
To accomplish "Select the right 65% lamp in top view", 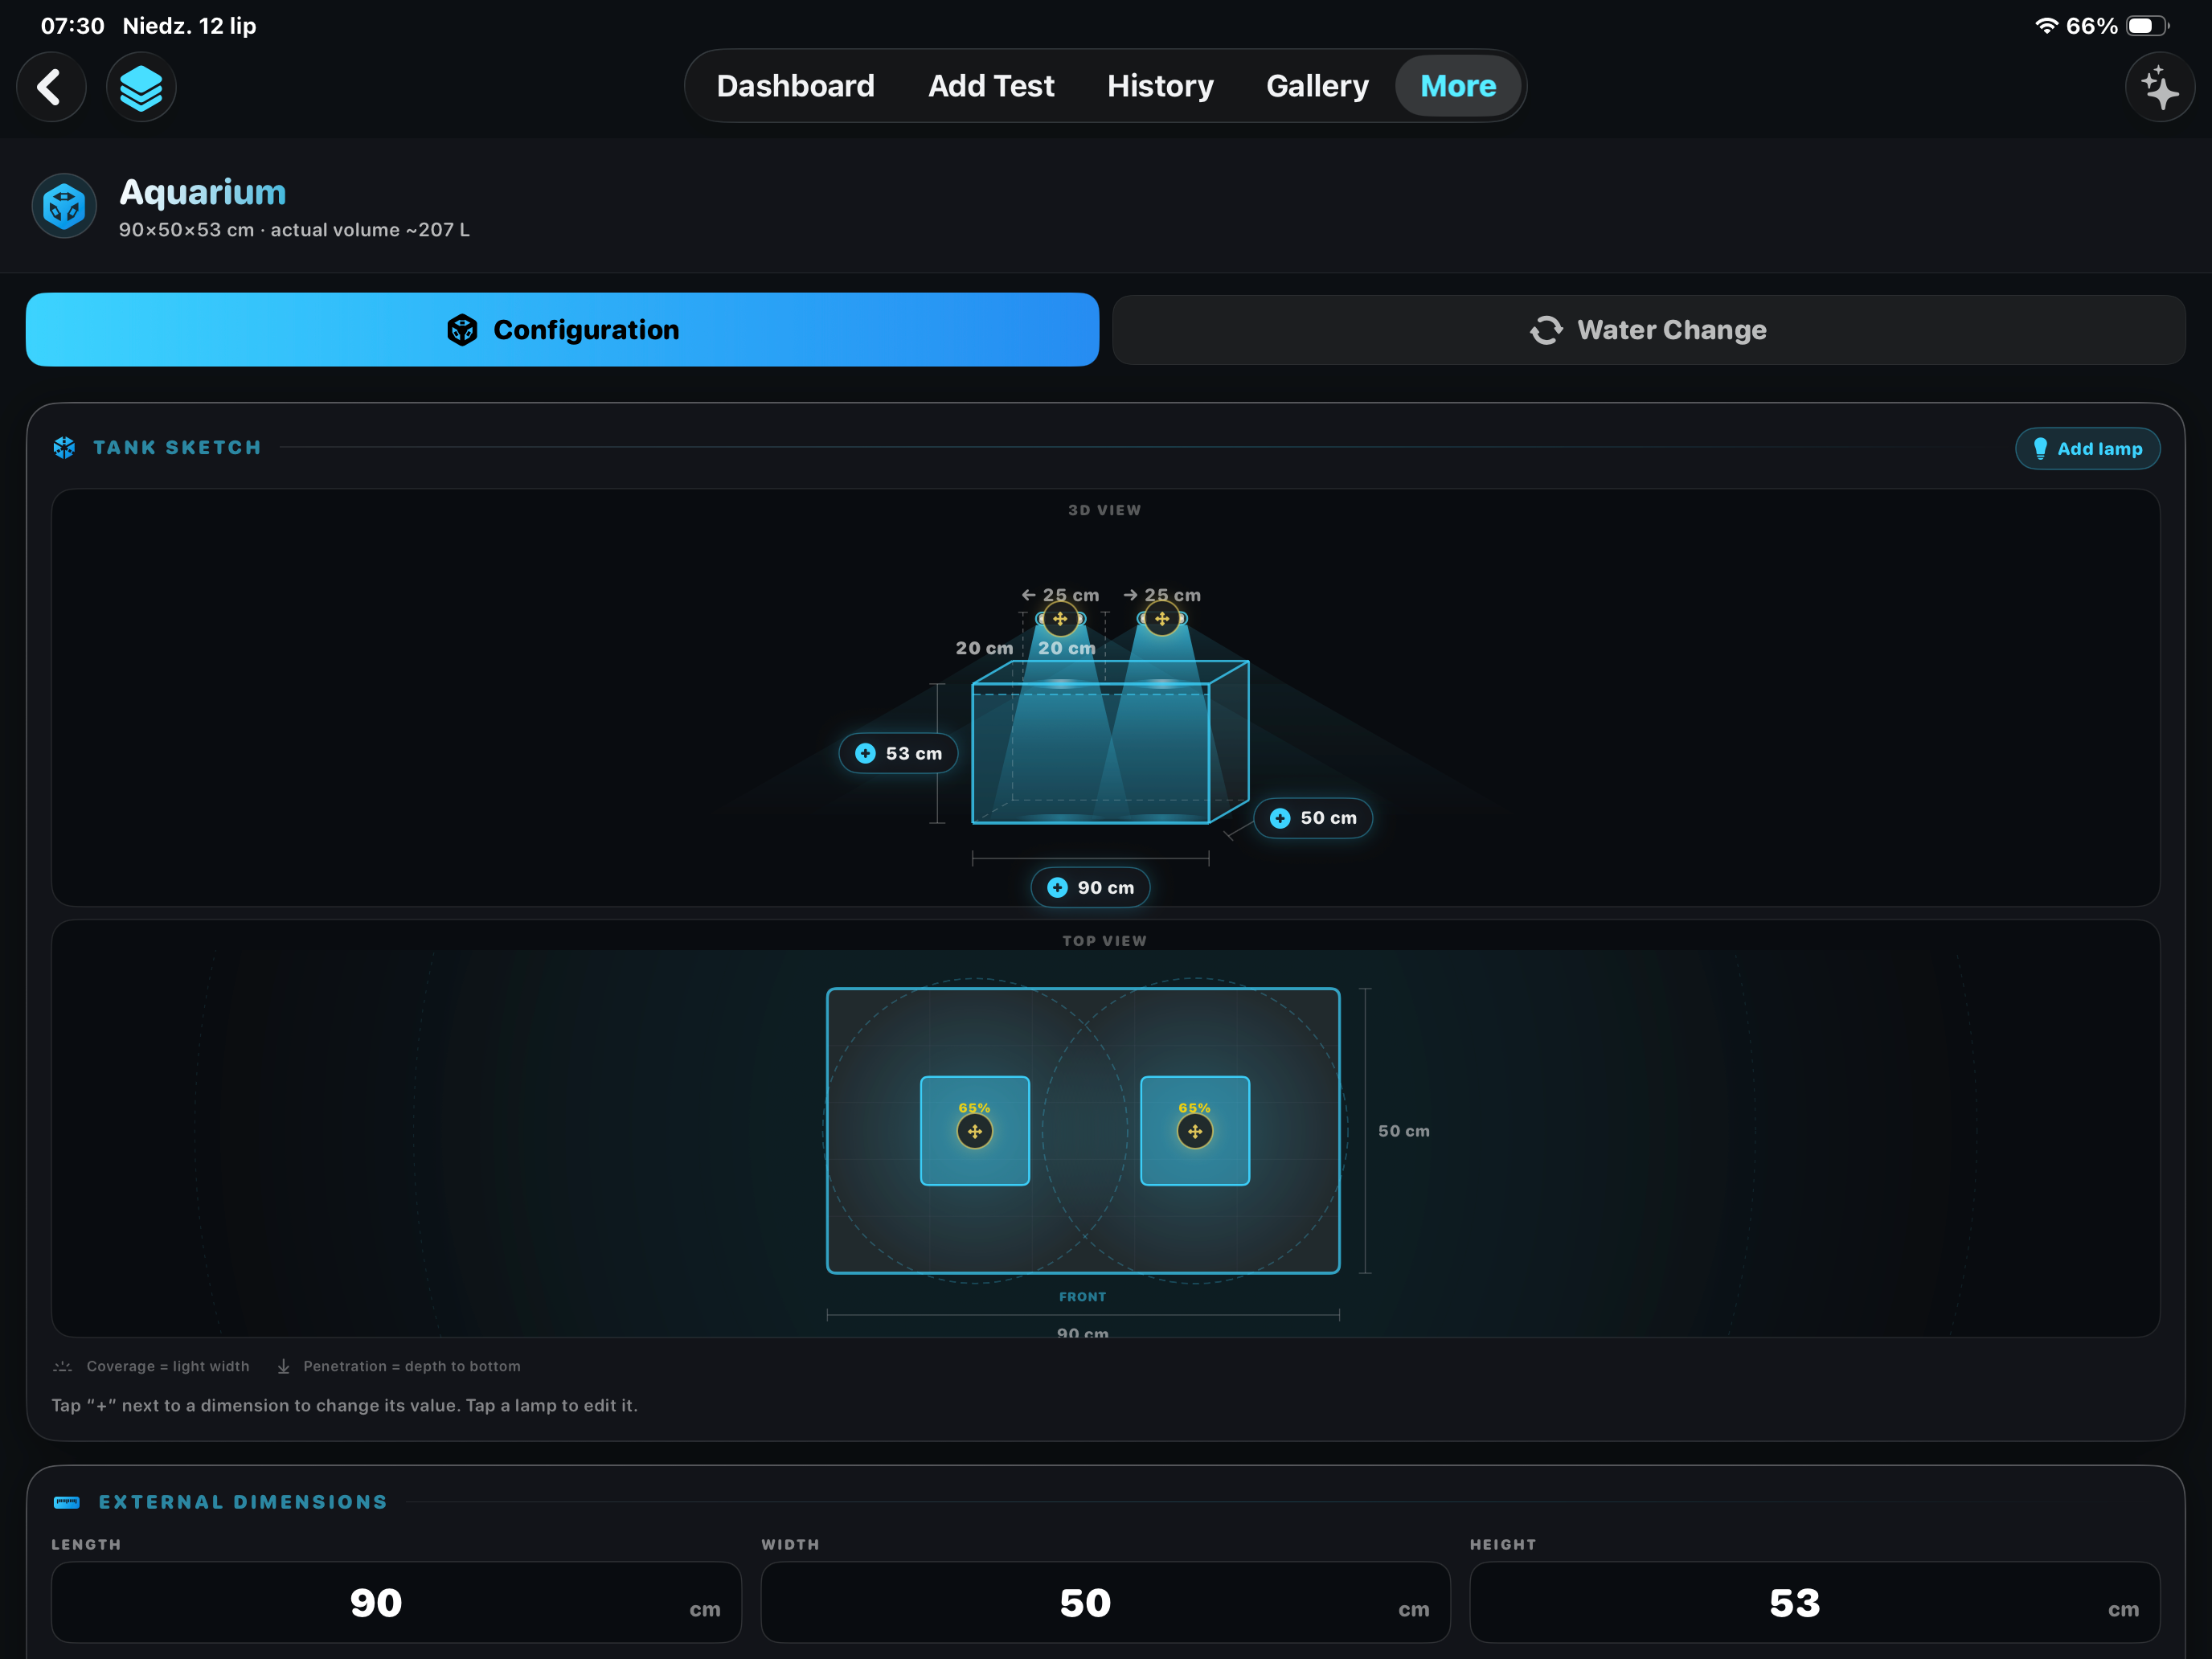I will (1195, 1131).
